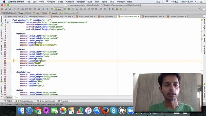Toggle the Captures tool window
This screenshot has height=116, width=206.
point(2,50)
